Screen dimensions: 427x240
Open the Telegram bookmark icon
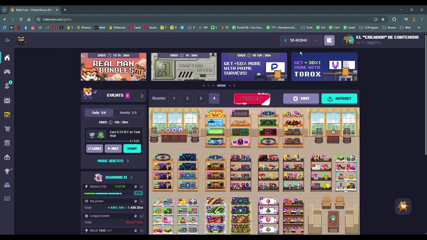tap(182, 27)
